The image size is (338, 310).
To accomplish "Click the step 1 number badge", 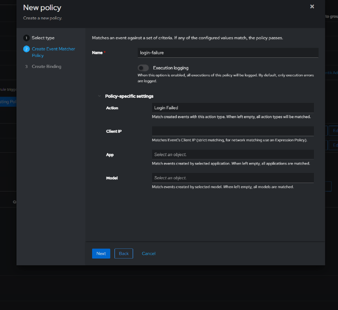I will pyautogui.click(x=26, y=38).
